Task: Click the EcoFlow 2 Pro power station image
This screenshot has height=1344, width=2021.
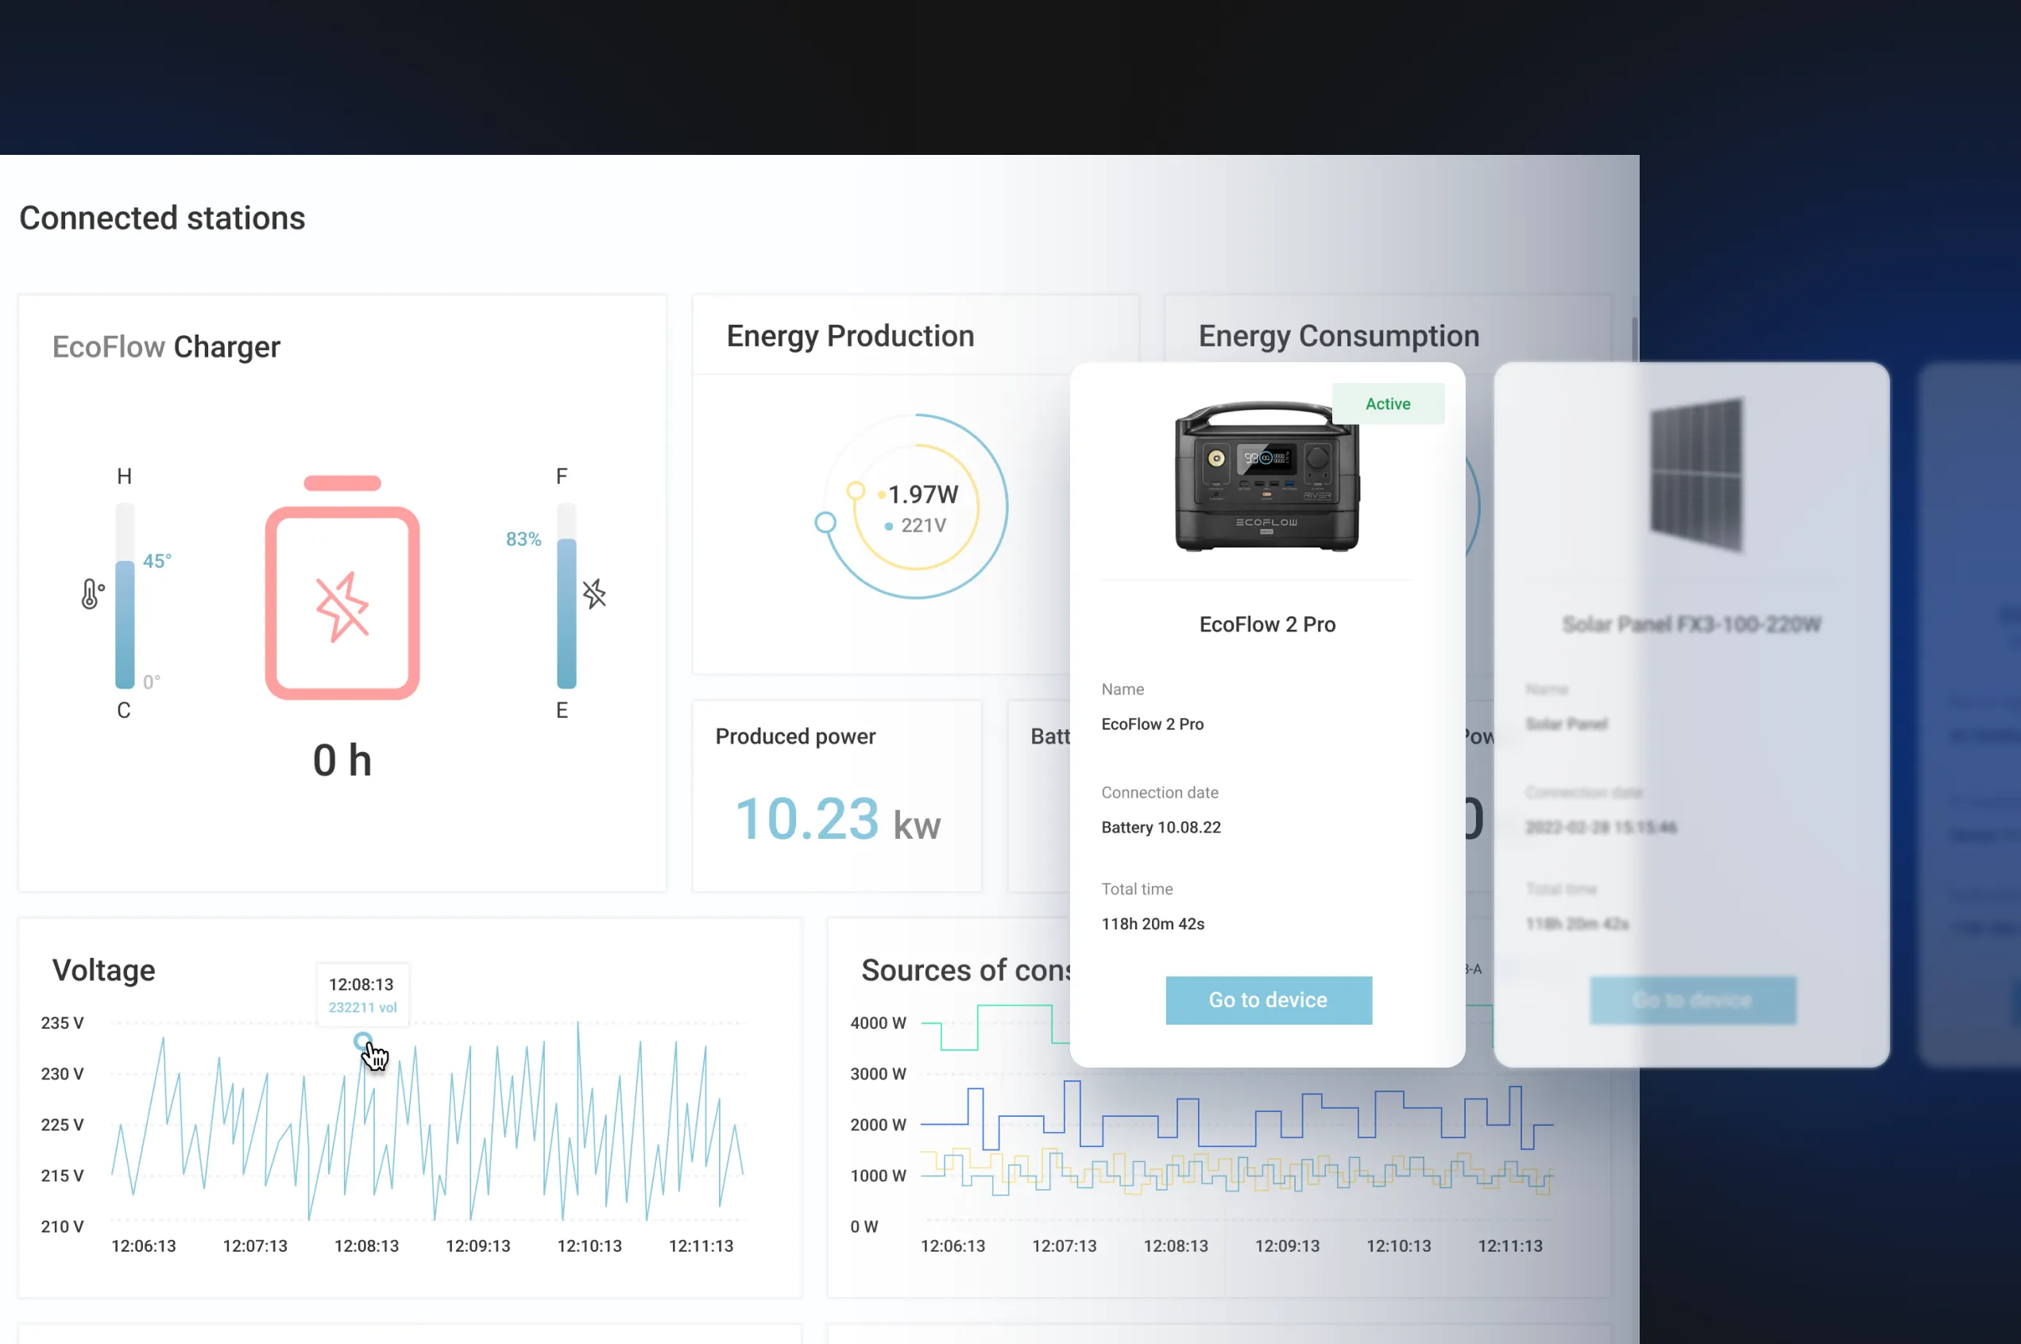Action: 1266,477
